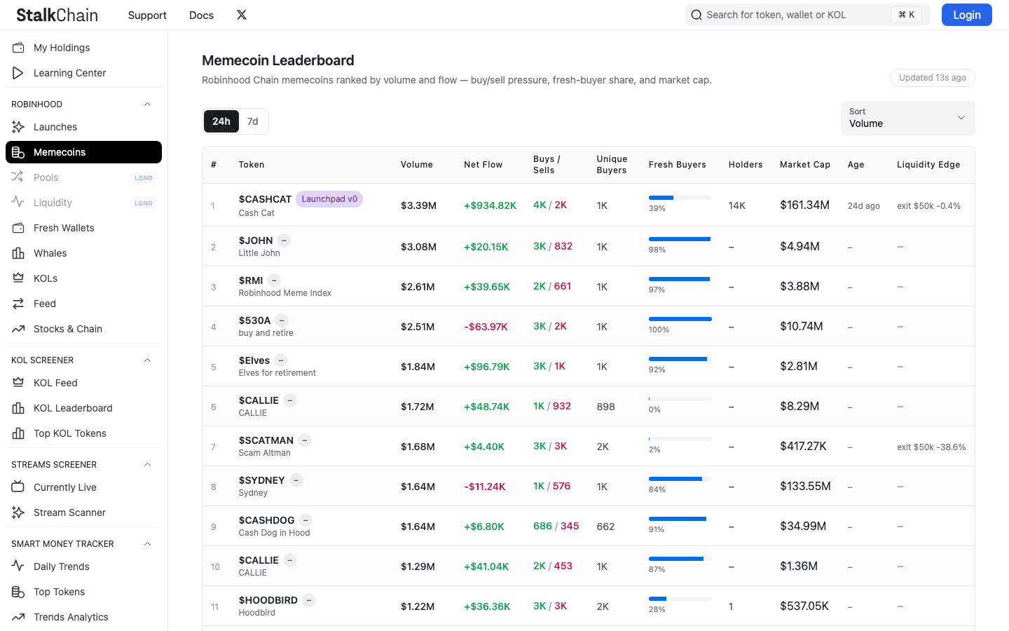The width and height of the screenshot is (1009, 631).
Task: Click the KOL Leaderboard bars icon
Action: (18, 408)
